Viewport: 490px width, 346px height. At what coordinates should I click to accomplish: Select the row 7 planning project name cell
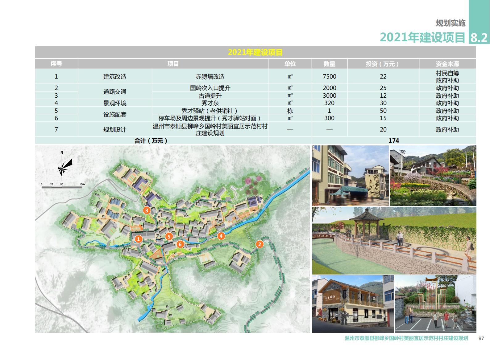point(210,129)
